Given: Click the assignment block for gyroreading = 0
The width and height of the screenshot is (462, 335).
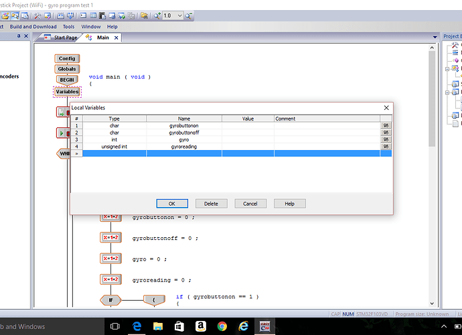Looking at the screenshot, I should point(110,279).
